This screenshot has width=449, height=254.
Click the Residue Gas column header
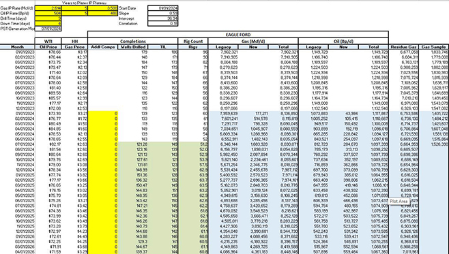[403, 47]
